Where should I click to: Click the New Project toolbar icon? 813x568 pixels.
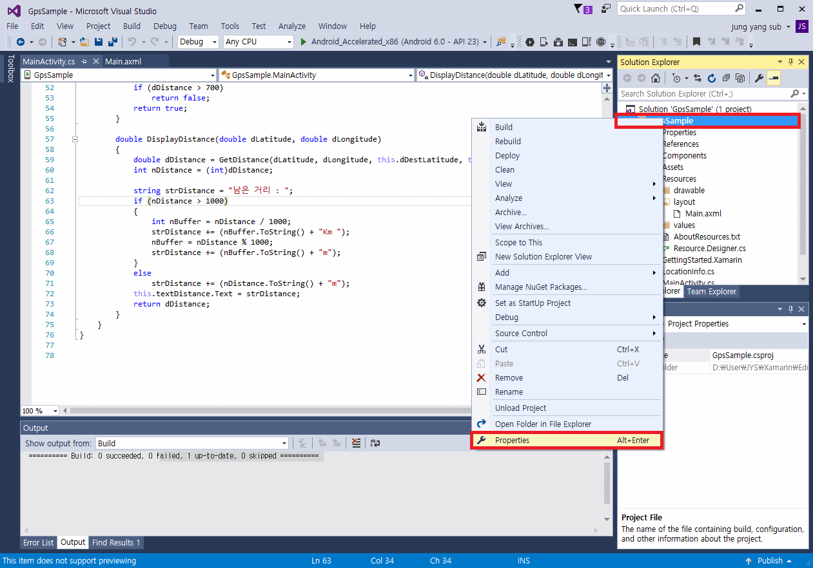(62, 42)
